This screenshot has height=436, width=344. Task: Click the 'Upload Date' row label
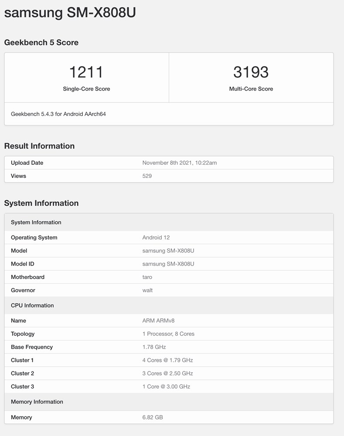point(27,163)
